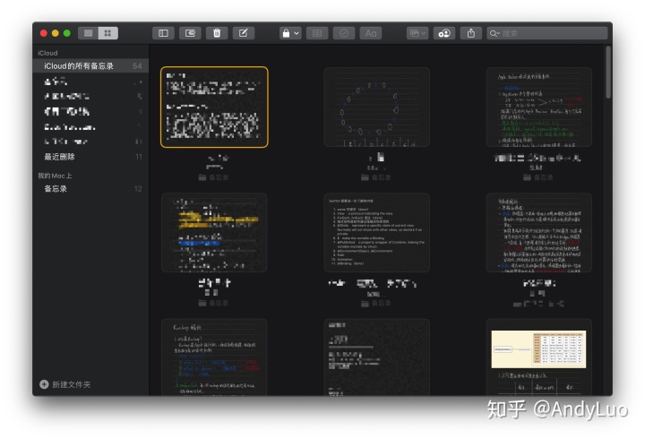
Task: Select 备忘录 folder under 我的 Mac 上
Action: 90,189
